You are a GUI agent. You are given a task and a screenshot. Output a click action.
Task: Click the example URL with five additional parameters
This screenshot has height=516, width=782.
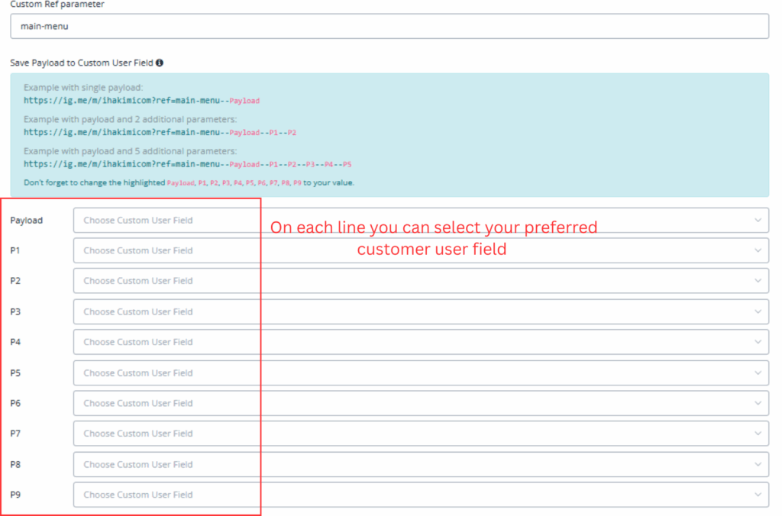(x=187, y=163)
